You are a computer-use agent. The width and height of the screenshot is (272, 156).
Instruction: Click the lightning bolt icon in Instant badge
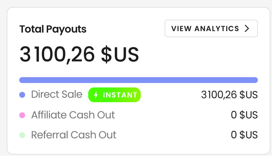[x=96, y=95]
